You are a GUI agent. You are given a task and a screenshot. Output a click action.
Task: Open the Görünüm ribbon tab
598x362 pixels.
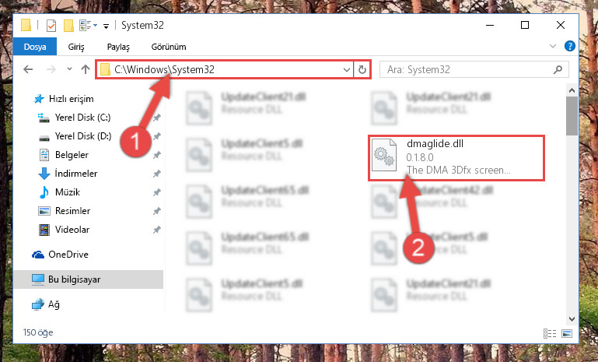tap(169, 47)
